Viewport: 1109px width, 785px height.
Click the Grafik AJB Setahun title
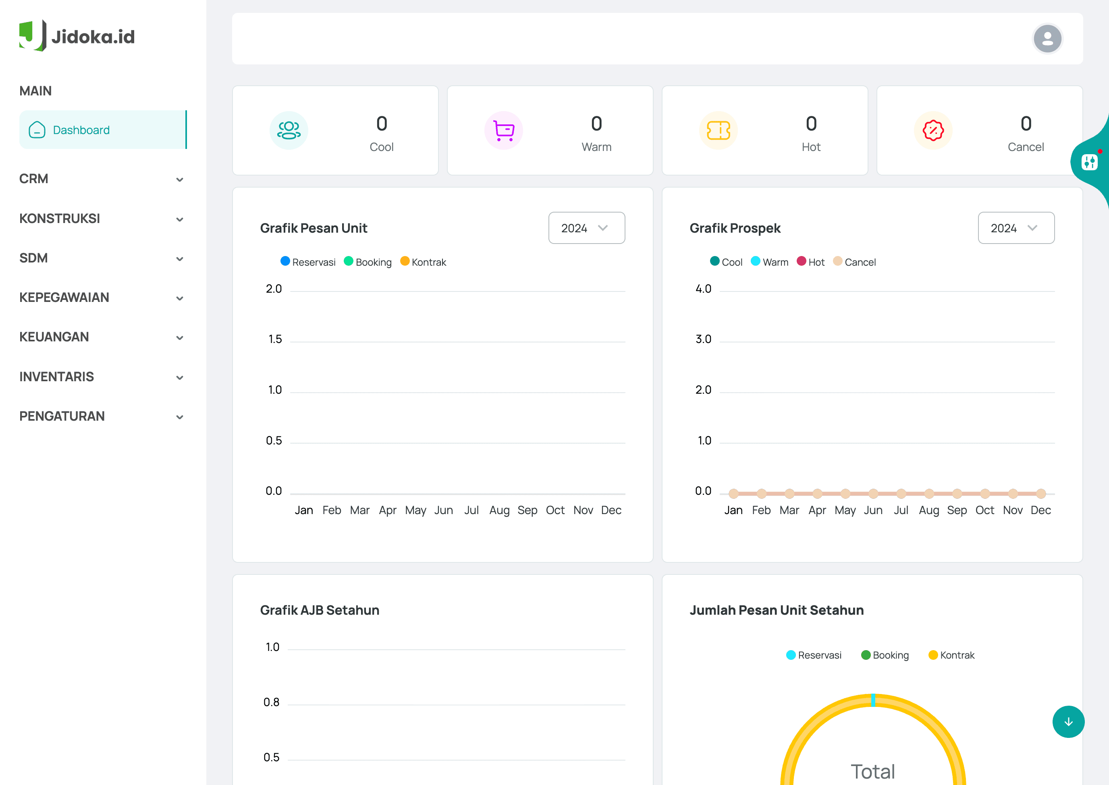(320, 610)
